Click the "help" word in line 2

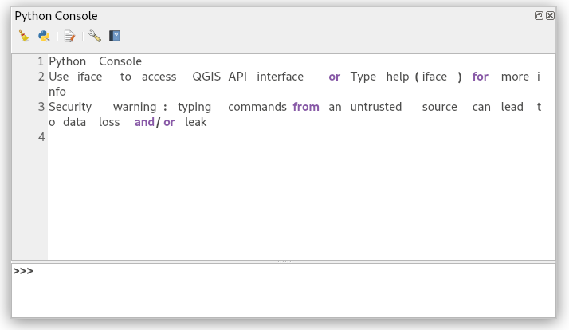pyautogui.click(x=398, y=77)
